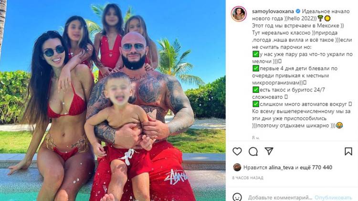358x201 pixels.
Task: Click the small liker avatar before 'Нравится'
Action: 237,168
